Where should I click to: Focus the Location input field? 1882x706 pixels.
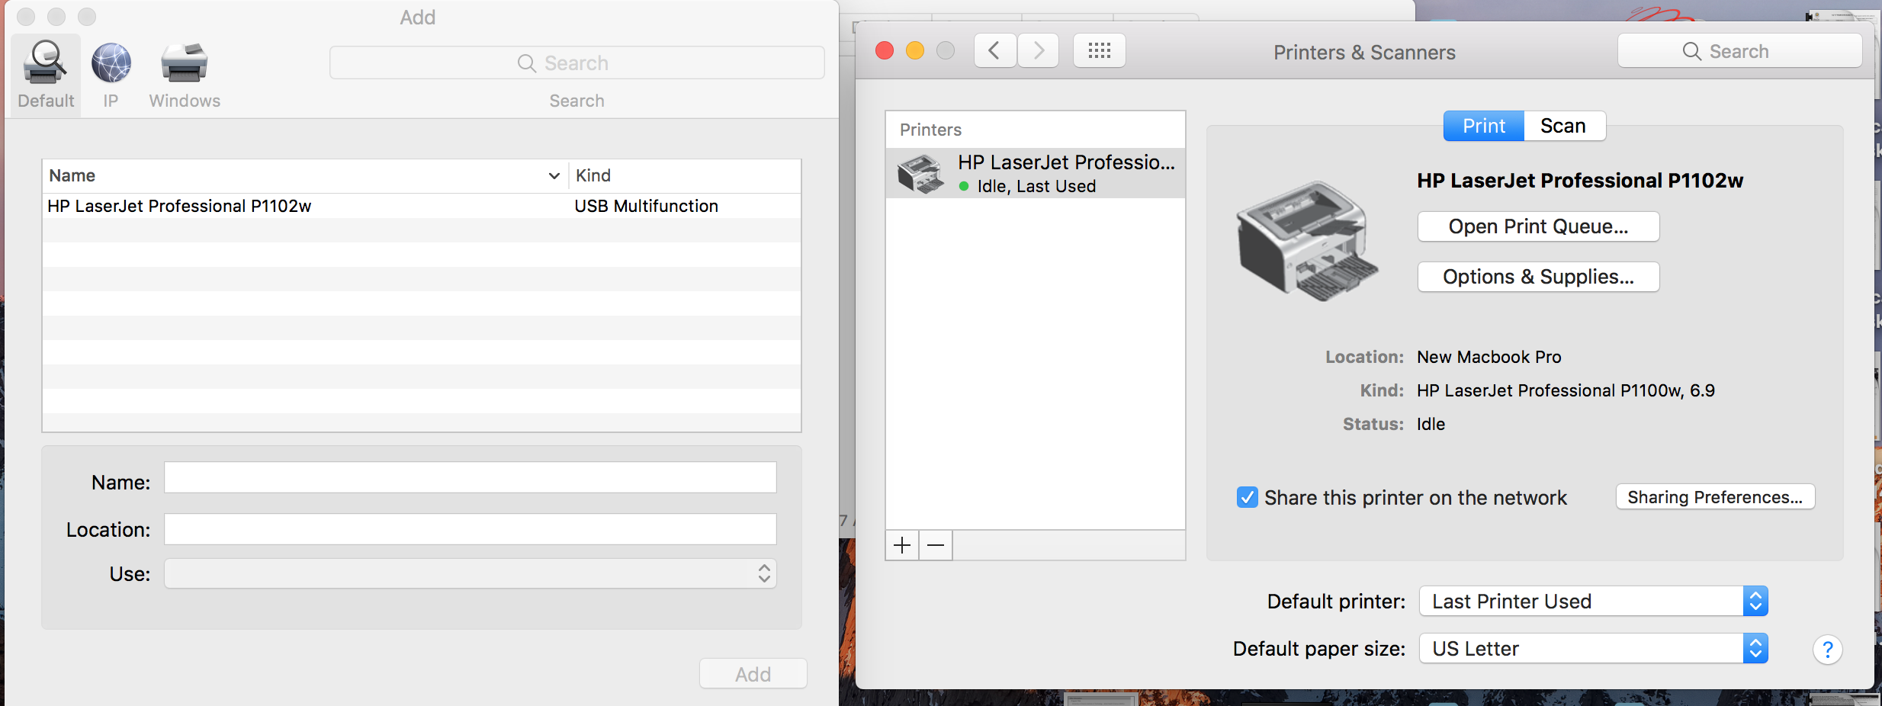pyautogui.click(x=470, y=529)
